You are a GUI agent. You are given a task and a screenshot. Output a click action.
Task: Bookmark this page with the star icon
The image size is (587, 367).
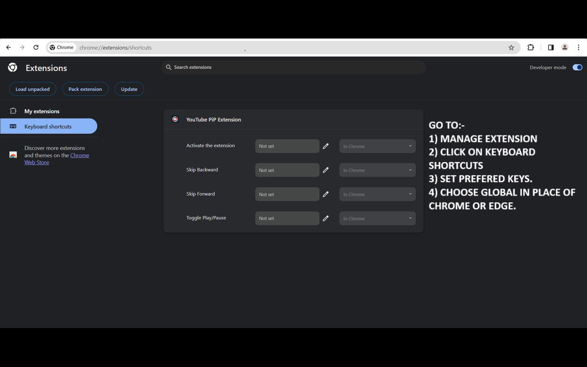(x=511, y=47)
